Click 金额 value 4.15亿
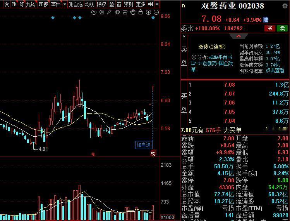 click(226, 173)
